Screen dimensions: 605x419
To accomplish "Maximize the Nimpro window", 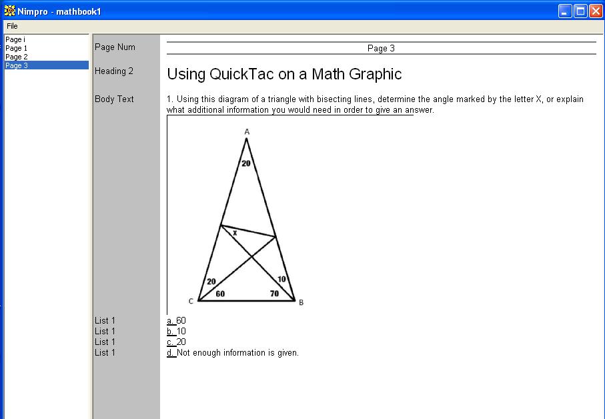I will pos(580,11).
